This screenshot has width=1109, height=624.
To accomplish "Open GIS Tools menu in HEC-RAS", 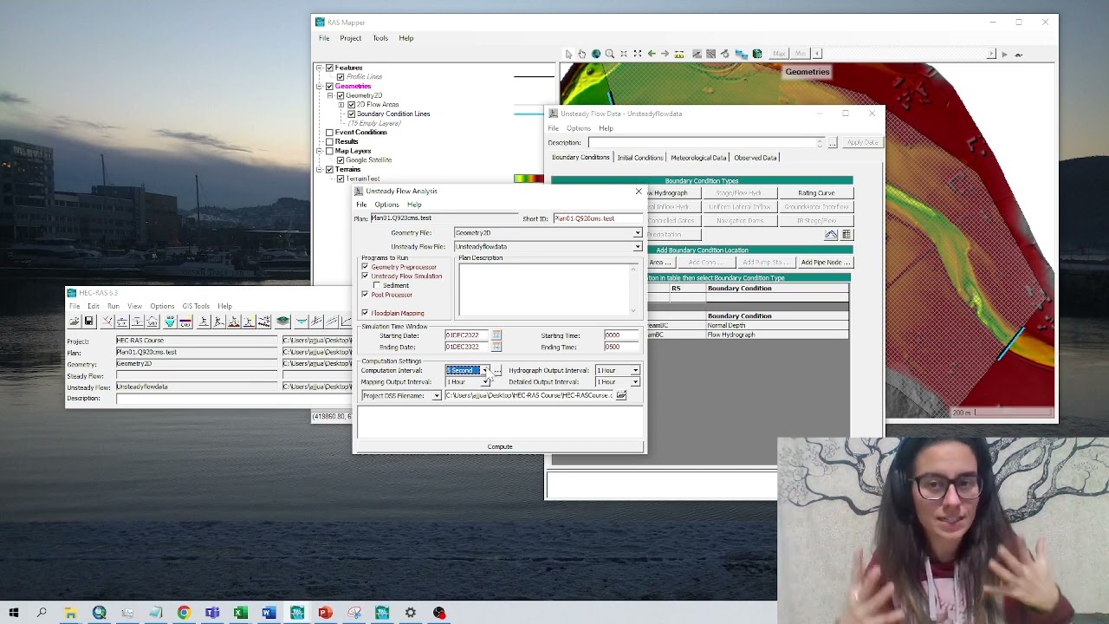I will coord(196,306).
